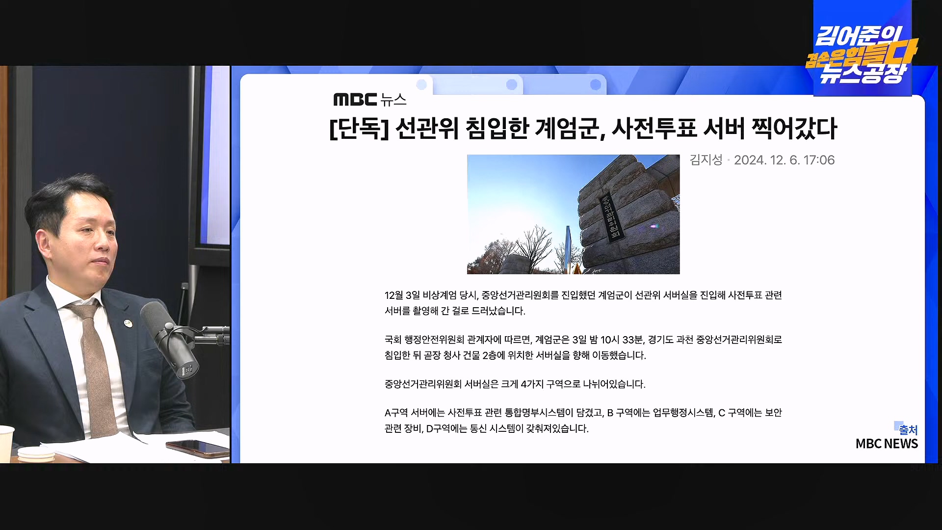Click paragraph starting '국회 행정안전위원회 관계자에'
Image resolution: width=942 pixels, height=530 pixels.
click(583, 347)
